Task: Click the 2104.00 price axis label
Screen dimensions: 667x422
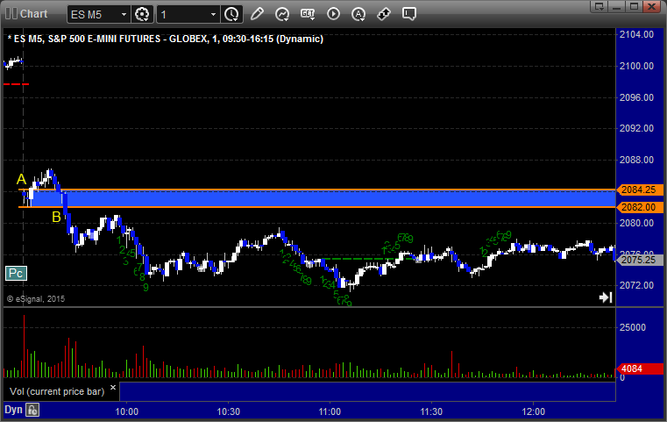Action: [x=636, y=34]
